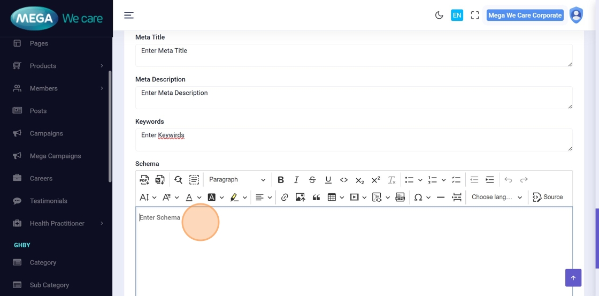Apply strikethrough formatting
Screen dimensions: 599x296
[x=312, y=180]
